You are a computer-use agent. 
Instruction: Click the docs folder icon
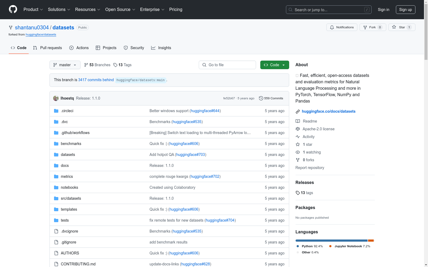[x=56, y=166]
